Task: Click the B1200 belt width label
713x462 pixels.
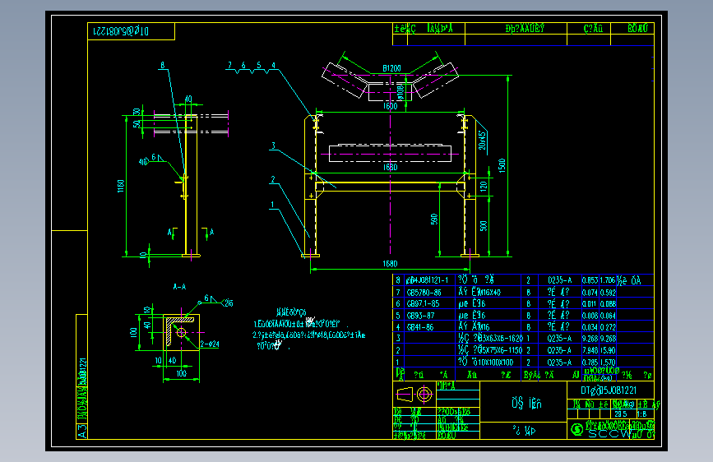Action: point(391,69)
